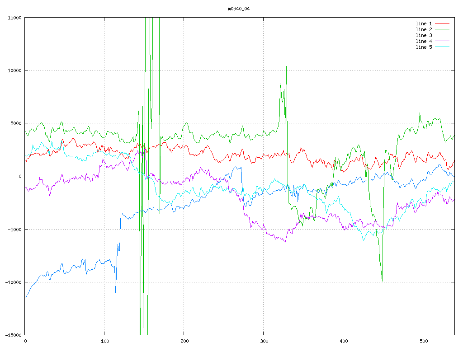463x347 pixels.
Task: Click the y-axis label 15000
Action: pos(14,18)
